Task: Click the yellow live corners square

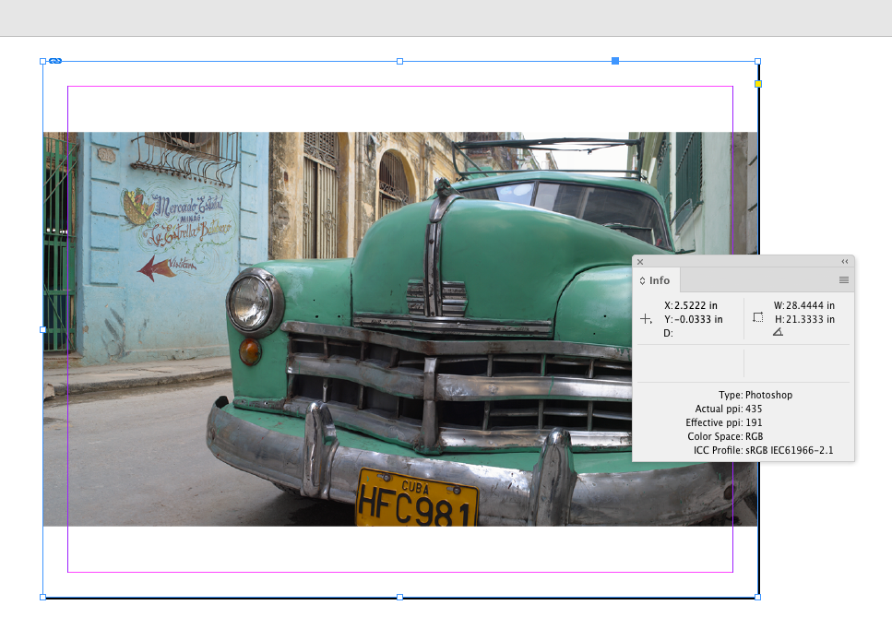Action: pyautogui.click(x=758, y=84)
